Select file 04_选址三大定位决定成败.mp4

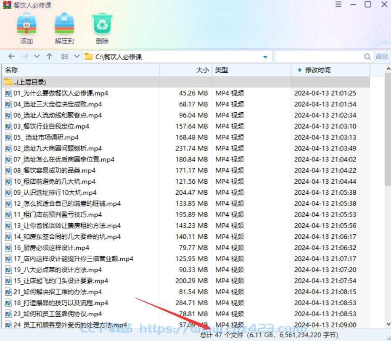coord(186,104)
